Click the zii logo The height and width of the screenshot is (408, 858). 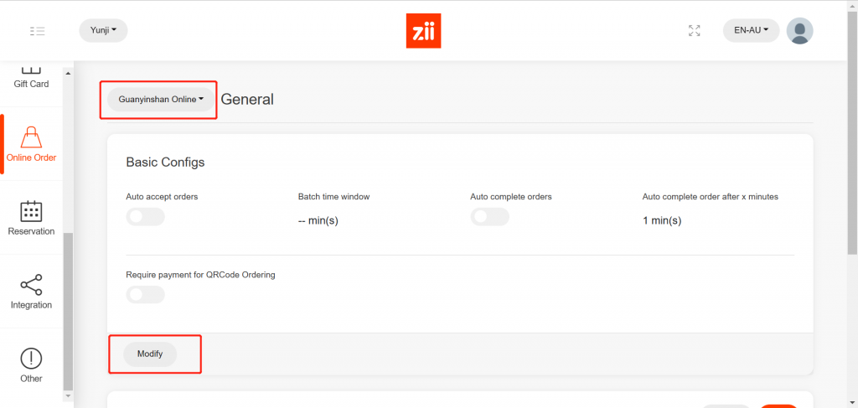coord(423,31)
